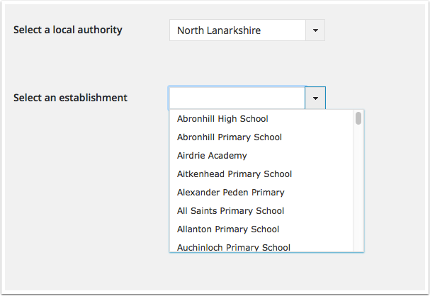The width and height of the screenshot is (430, 296).
Task: Click empty space right of local authority dropdown
Action: coord(375,30)
